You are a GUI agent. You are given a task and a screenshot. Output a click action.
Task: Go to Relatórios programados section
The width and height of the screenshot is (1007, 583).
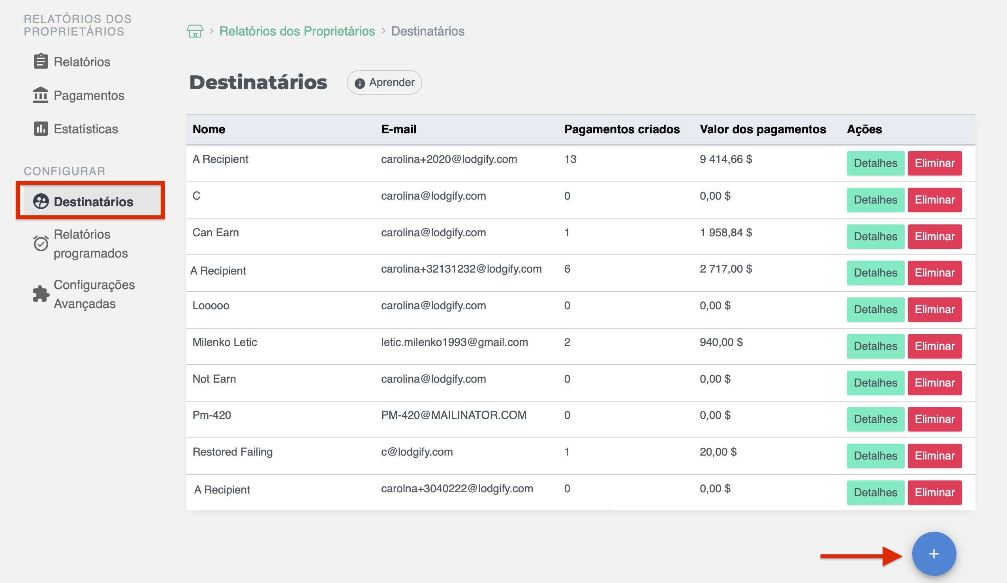point(90,243)
